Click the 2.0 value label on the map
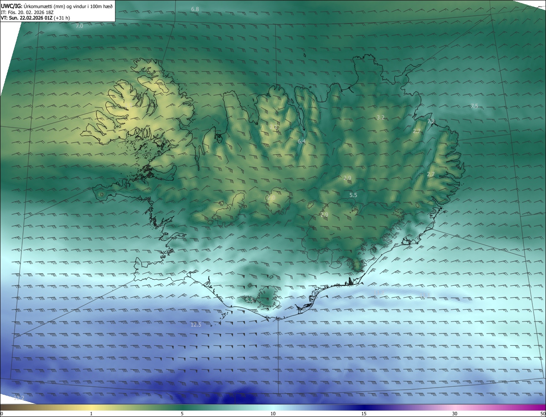The height and width of the screenshot is (417, 546). click(x=271, y=198)
